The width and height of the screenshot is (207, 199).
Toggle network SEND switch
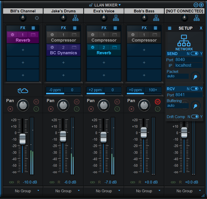tap(194, 53)
